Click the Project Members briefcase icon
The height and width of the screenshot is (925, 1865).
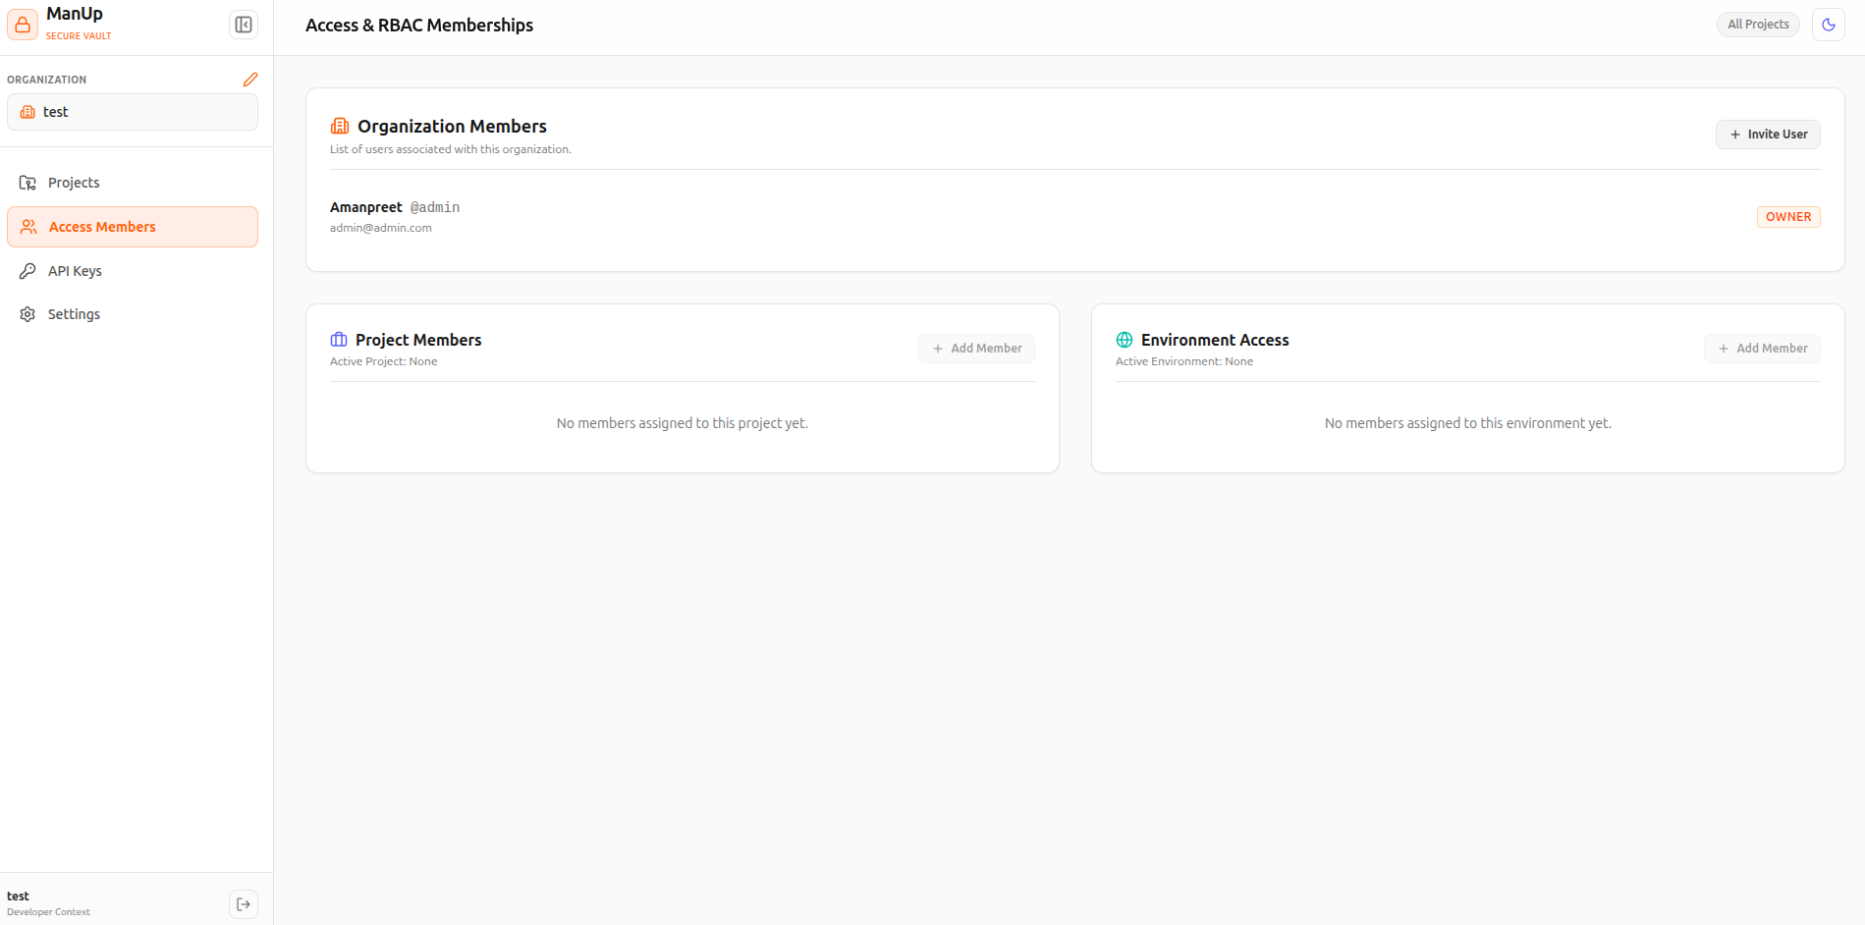(339, 340)
